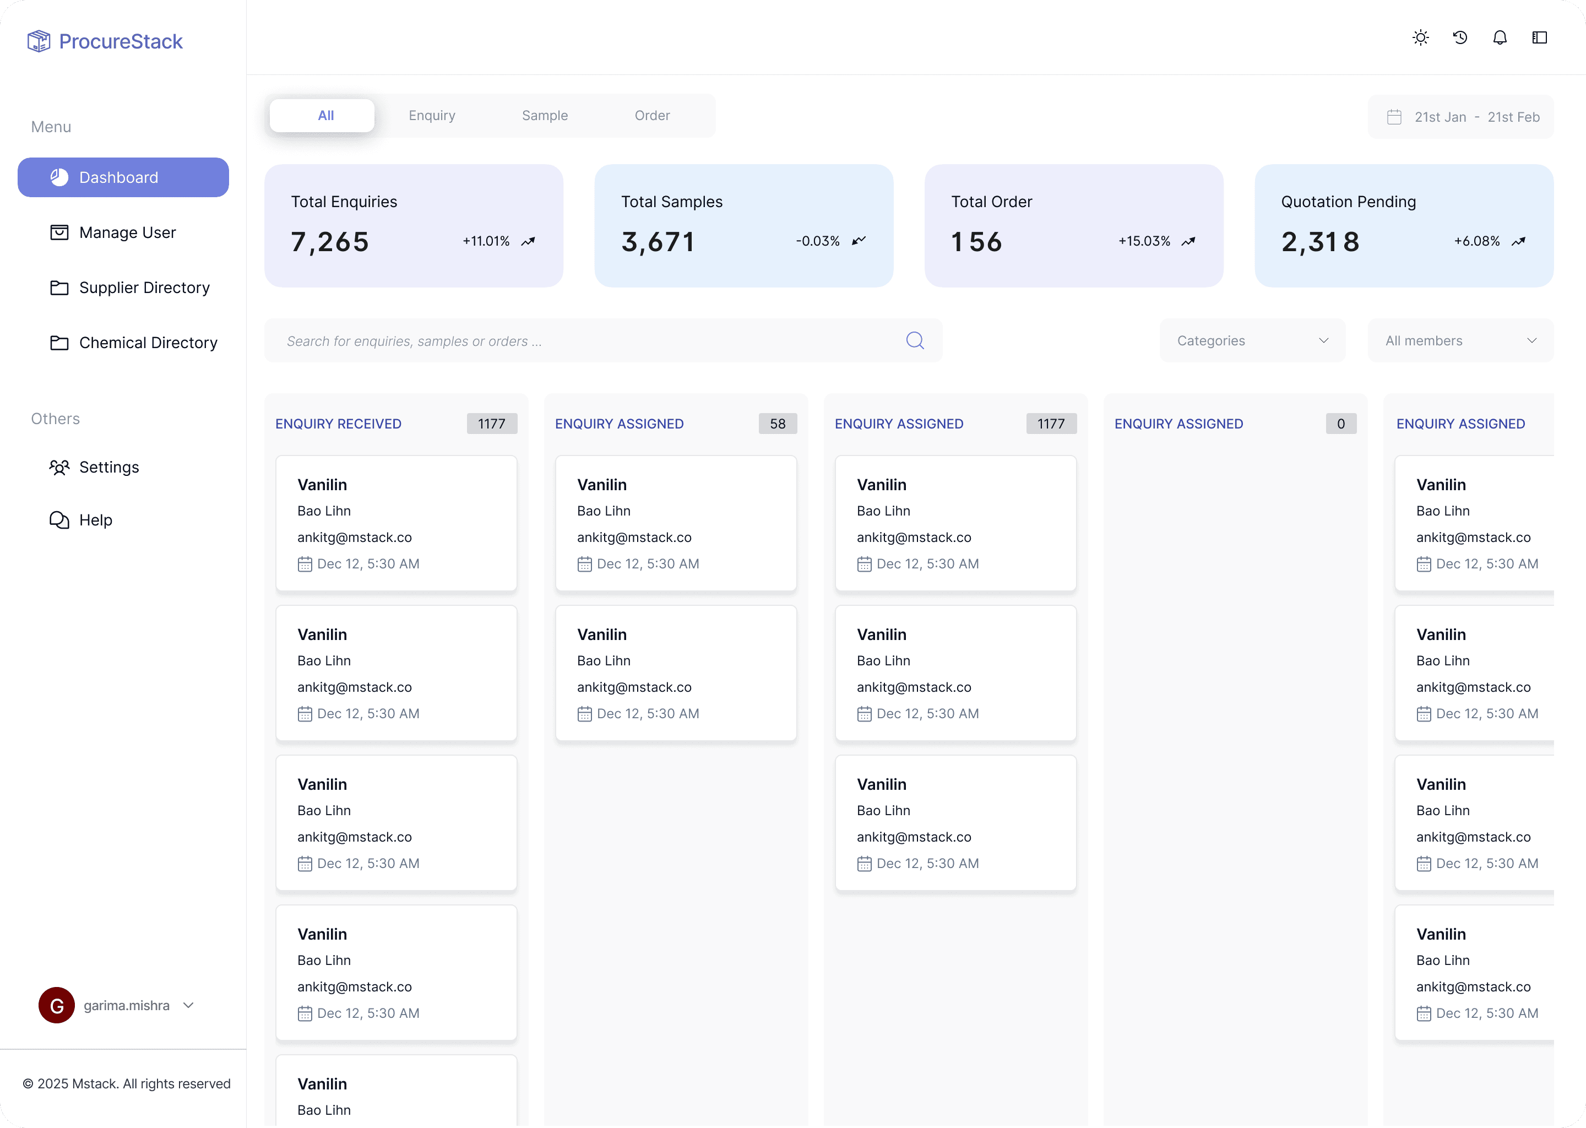This screenshot has width=1586, height=1128.
Task: Toggle the sidebar panel layout icon
Action: coord(1540,37)
